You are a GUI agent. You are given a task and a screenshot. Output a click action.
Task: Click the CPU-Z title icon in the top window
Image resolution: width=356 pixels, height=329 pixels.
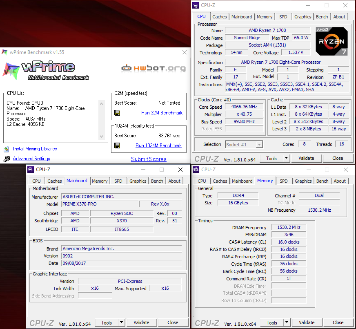(196, 5)
